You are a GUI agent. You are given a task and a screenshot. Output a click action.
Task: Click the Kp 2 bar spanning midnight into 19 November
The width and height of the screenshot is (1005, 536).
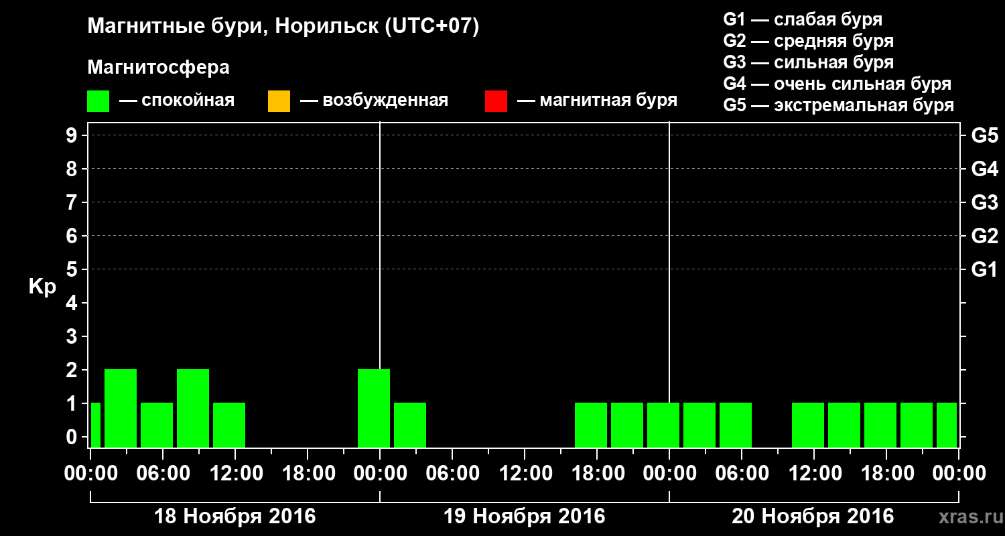[374, 408]
